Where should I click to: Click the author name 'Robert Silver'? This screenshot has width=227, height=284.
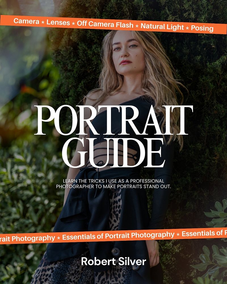pos(113,262)
